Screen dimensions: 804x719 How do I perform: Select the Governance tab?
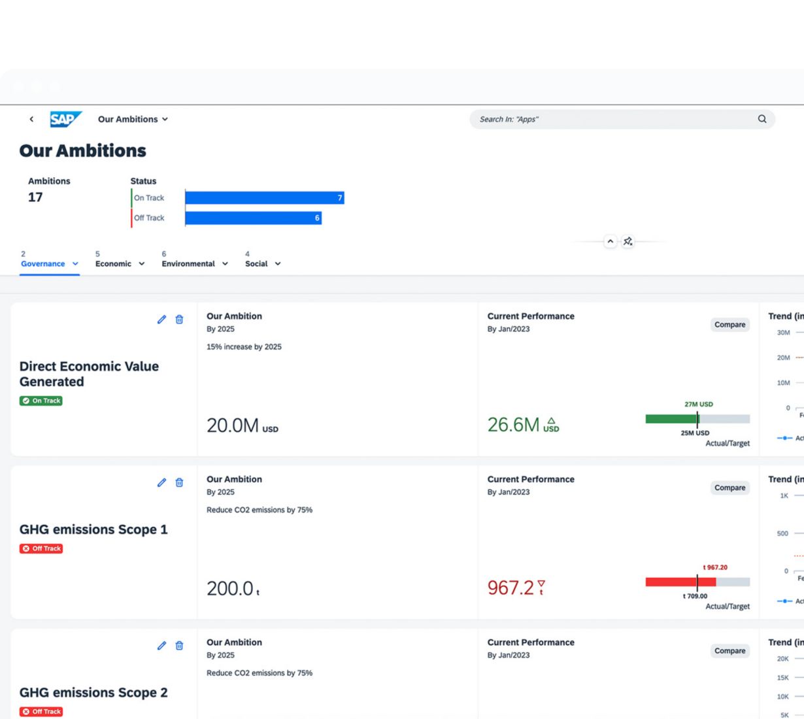click(43, 263)
